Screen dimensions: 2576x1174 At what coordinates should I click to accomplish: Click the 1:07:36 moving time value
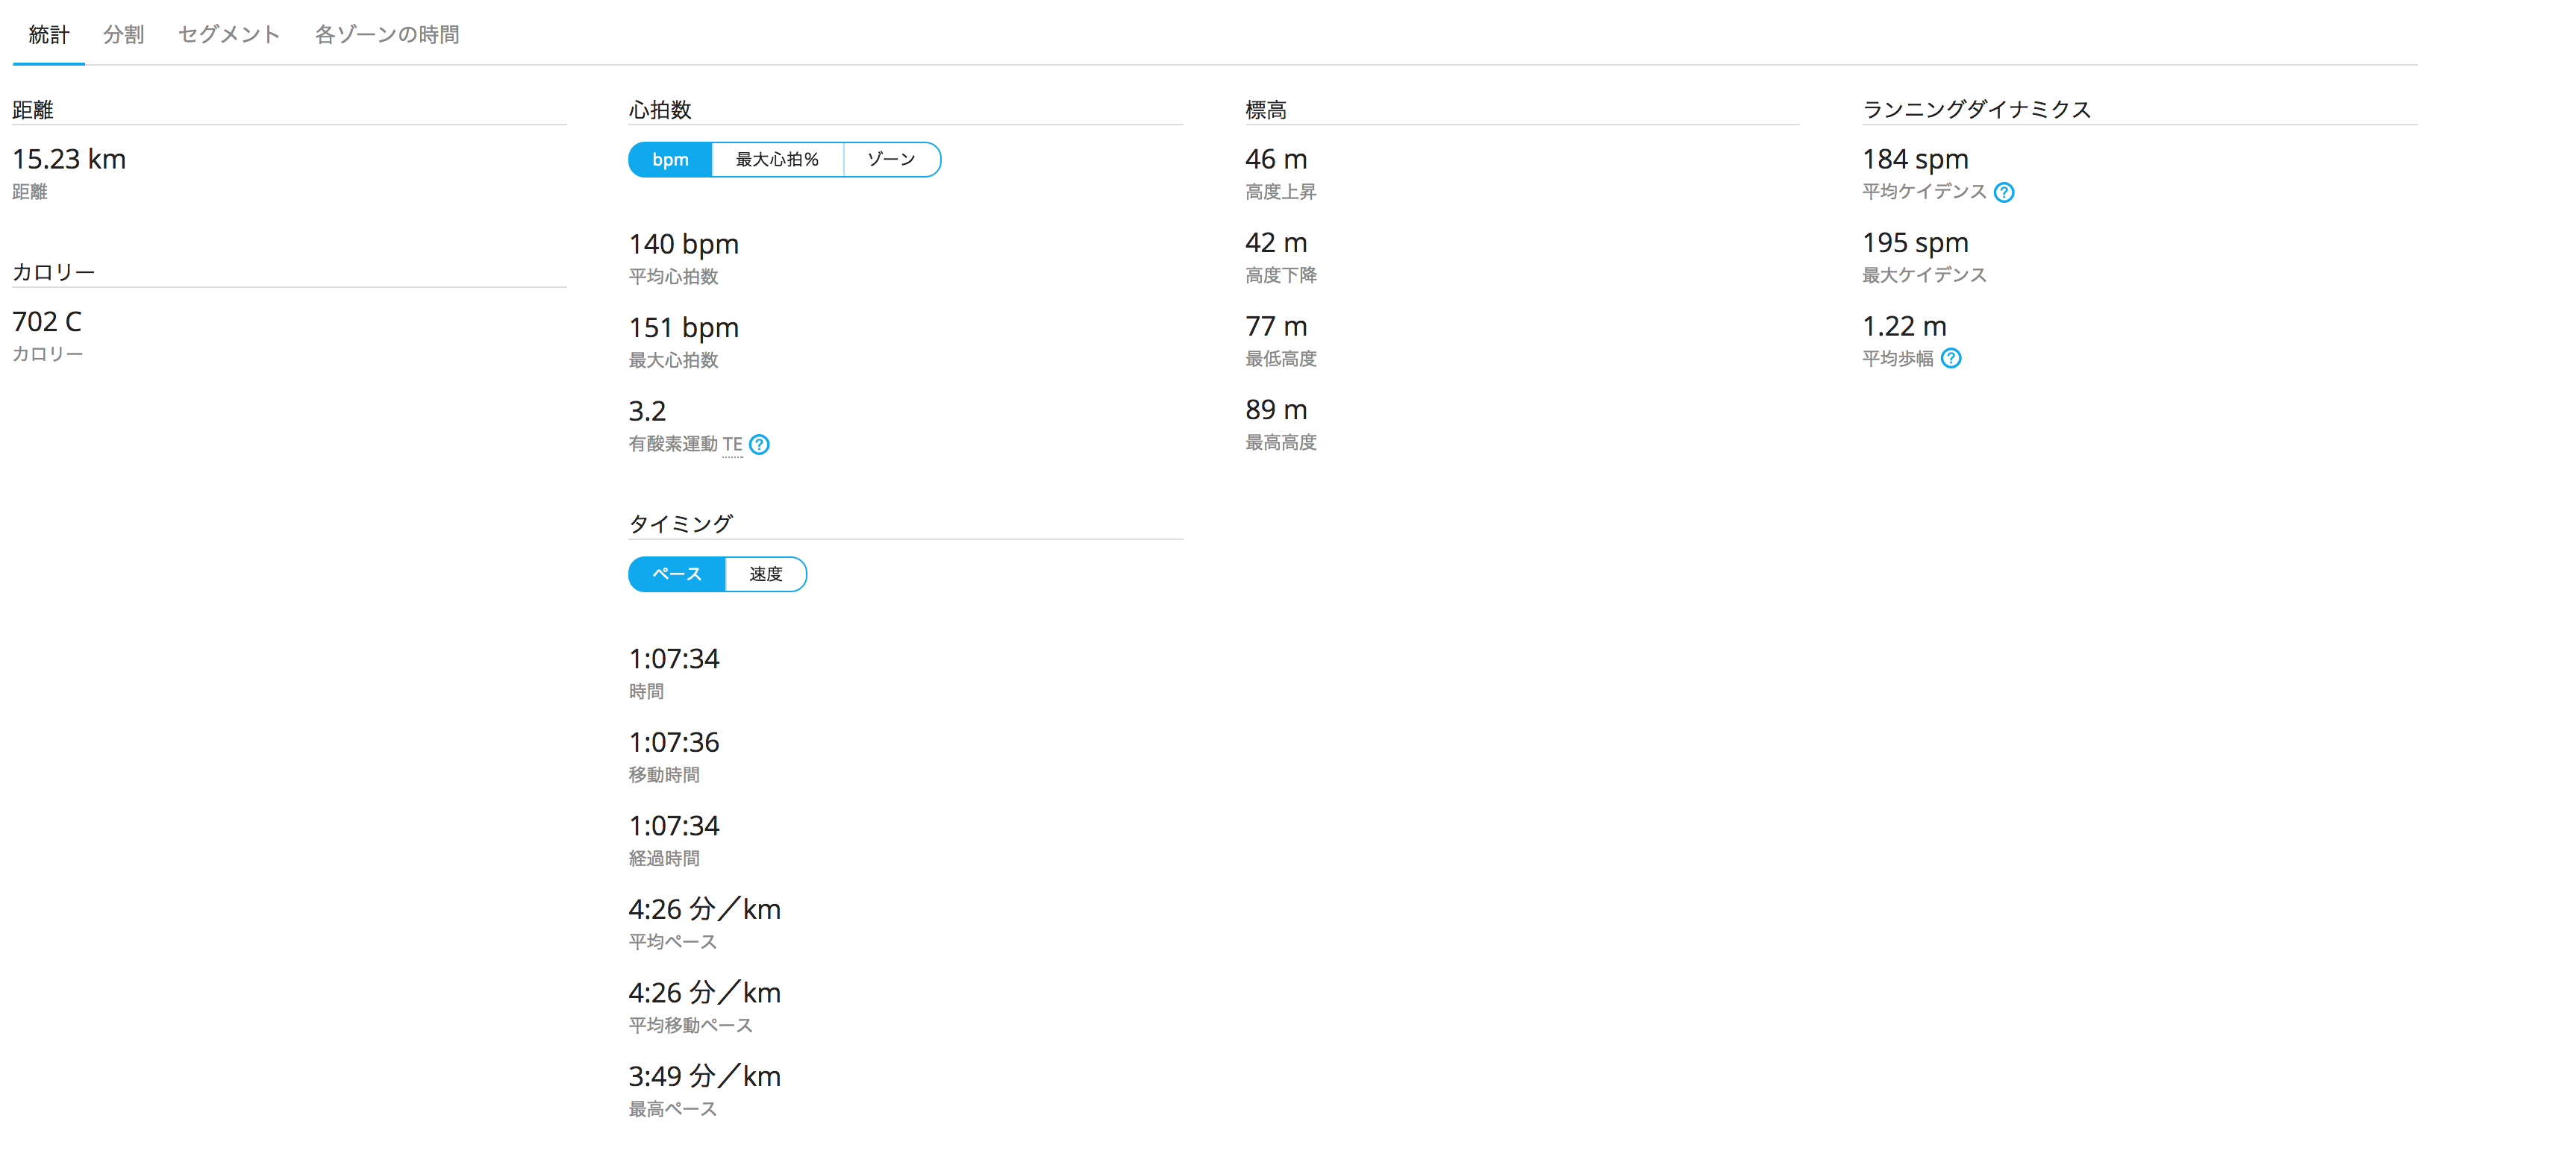(x=674, y=744)
